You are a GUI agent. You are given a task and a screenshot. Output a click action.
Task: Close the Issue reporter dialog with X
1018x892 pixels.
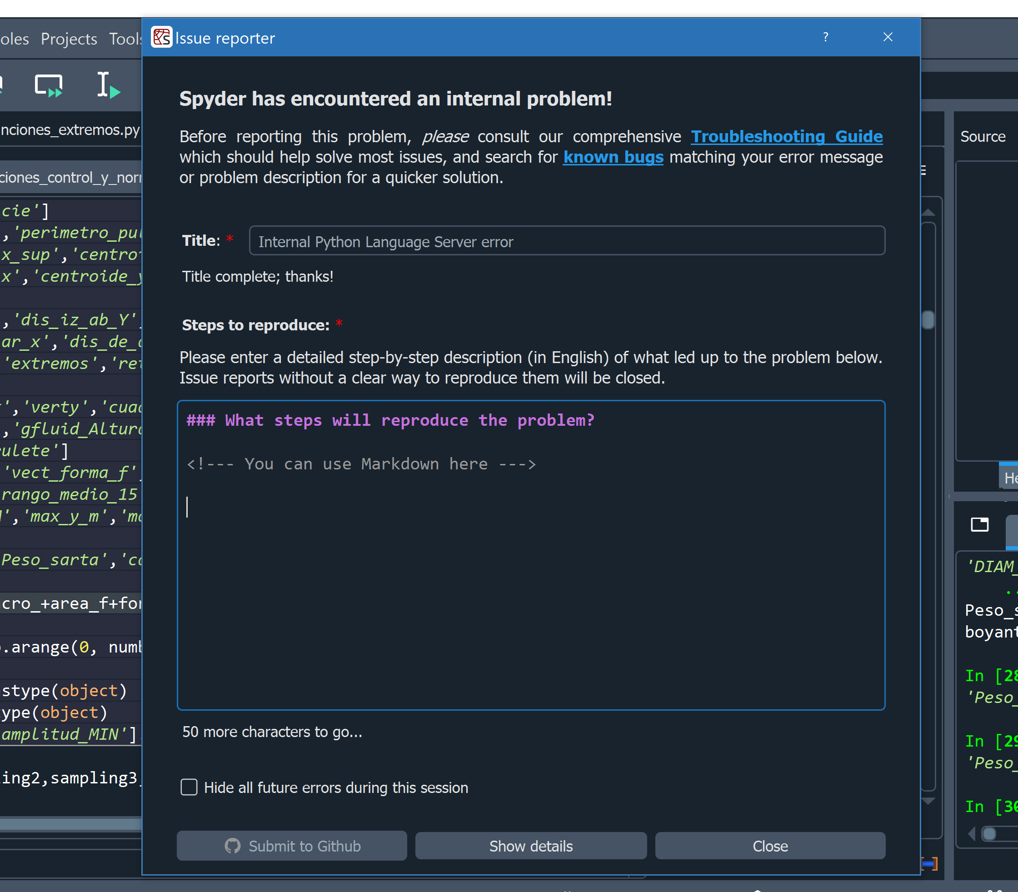point(888,37)
